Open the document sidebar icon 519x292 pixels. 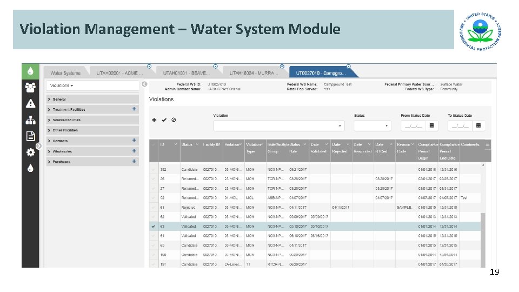point(30,136)
